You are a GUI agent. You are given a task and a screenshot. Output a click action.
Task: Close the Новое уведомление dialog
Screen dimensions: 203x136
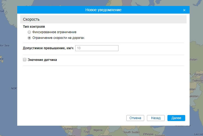click(x=184, y=10)
